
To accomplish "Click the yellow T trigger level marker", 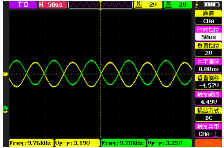I will click(5, 74).
